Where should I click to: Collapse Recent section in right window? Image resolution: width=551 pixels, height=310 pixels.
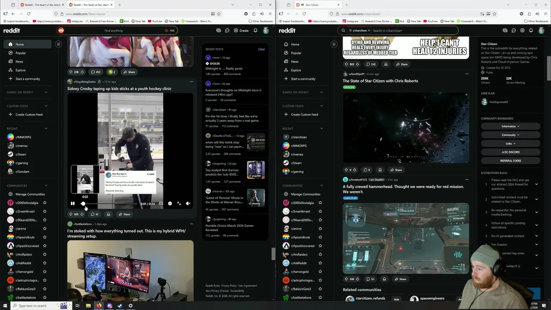(x=322, y=128)
